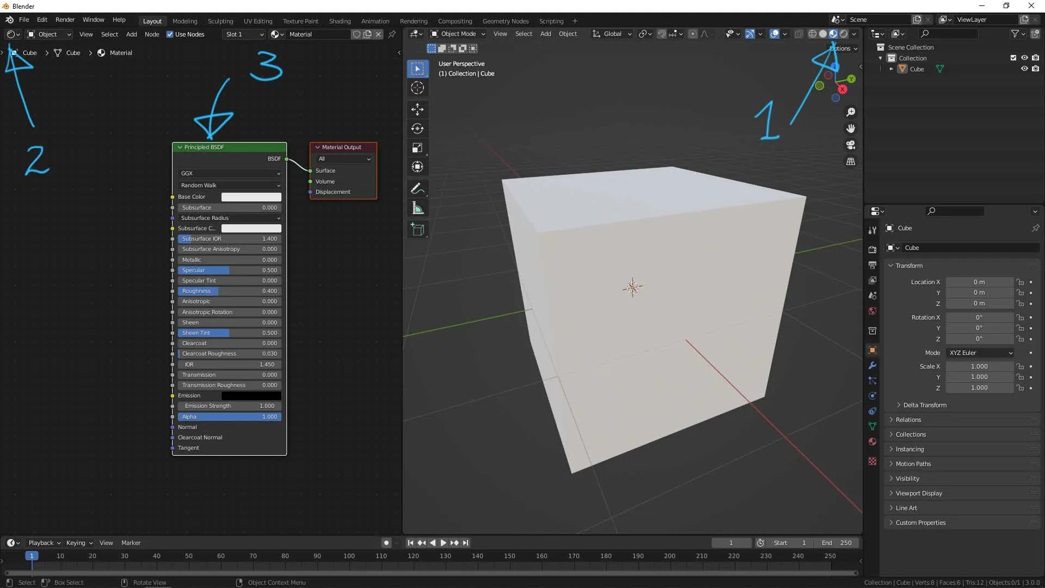Play the animation forward
1045x588 pixels.
(443, 543)
